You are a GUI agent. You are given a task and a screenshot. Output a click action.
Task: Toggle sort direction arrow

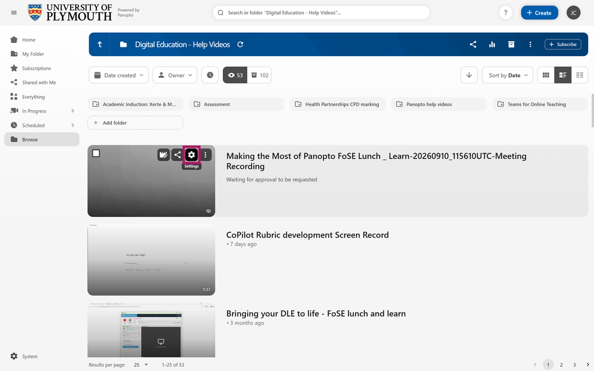pos(469,75)
